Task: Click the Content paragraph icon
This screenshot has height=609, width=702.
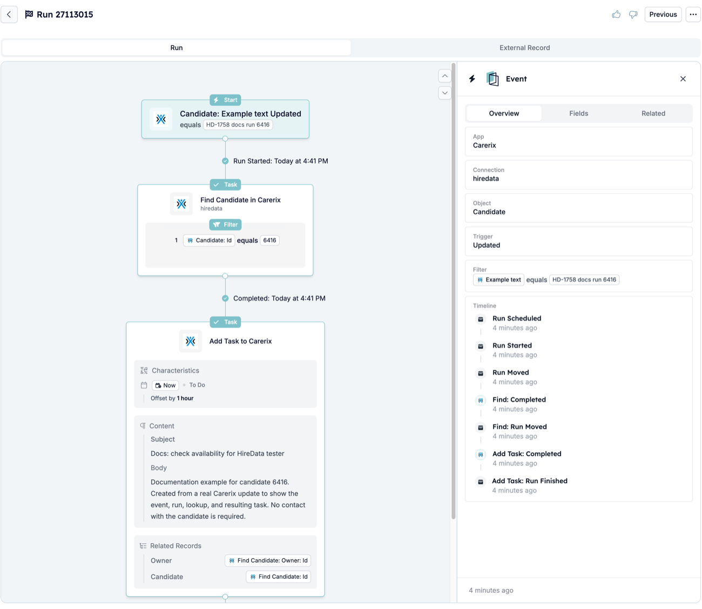Action: pos(143,426)
